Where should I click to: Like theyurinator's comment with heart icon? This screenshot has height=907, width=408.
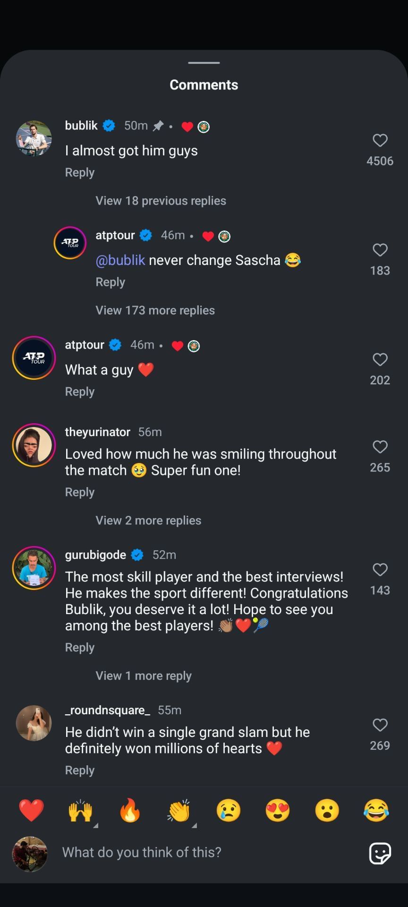[x=380, y=447]
